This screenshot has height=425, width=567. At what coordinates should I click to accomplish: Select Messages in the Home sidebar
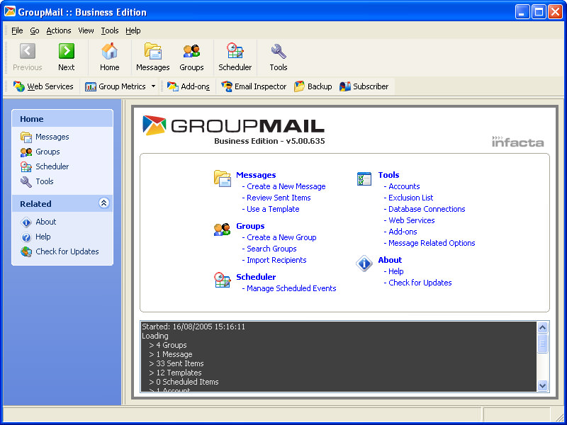pyautogui.click(x=45, y=137)
